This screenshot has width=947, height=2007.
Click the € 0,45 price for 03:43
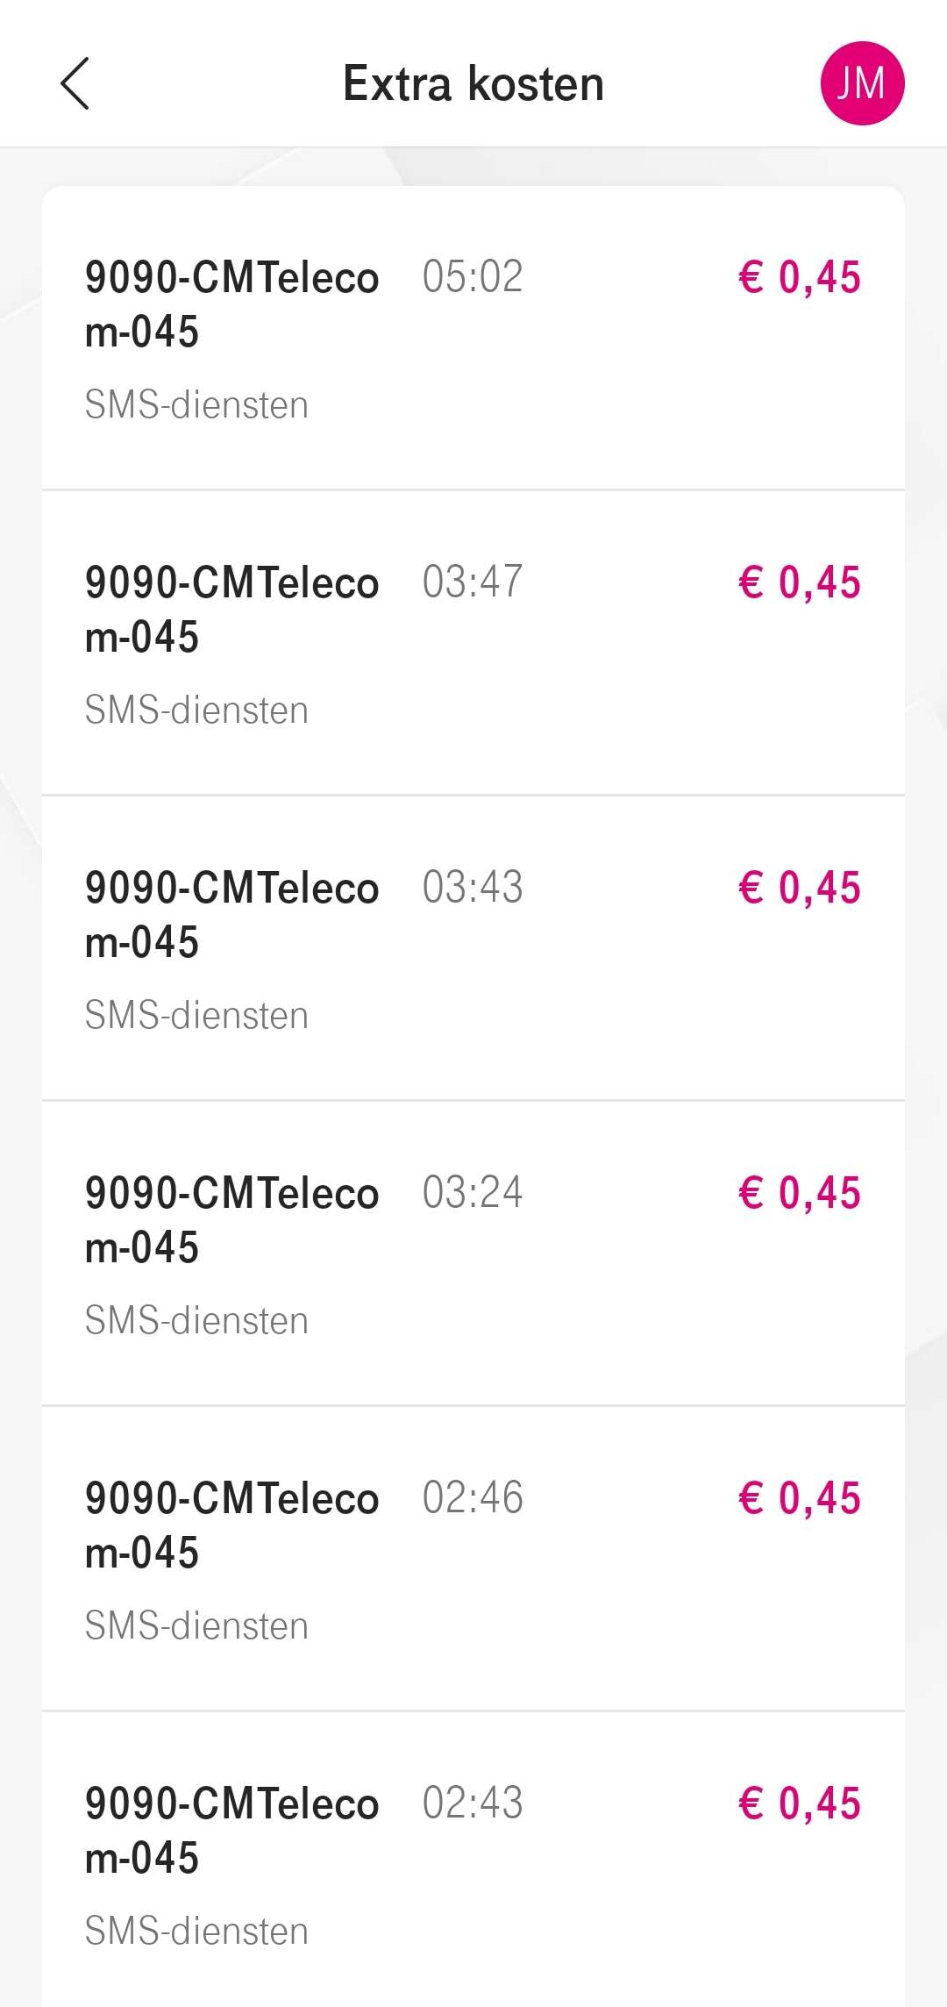[800, 888]
